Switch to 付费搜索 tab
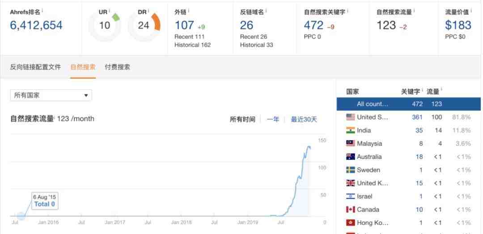Image resolution: width=483 pixels, height=234 pixels. (x=117, y=67)
